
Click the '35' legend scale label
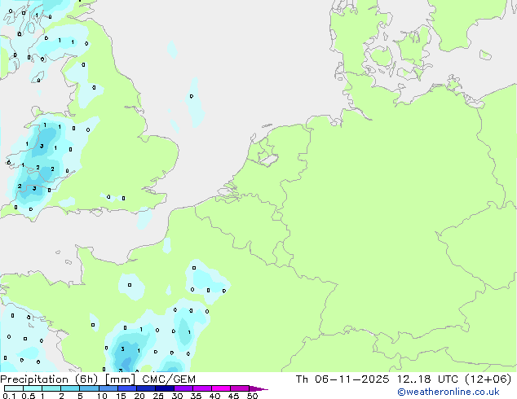(196, 396)
